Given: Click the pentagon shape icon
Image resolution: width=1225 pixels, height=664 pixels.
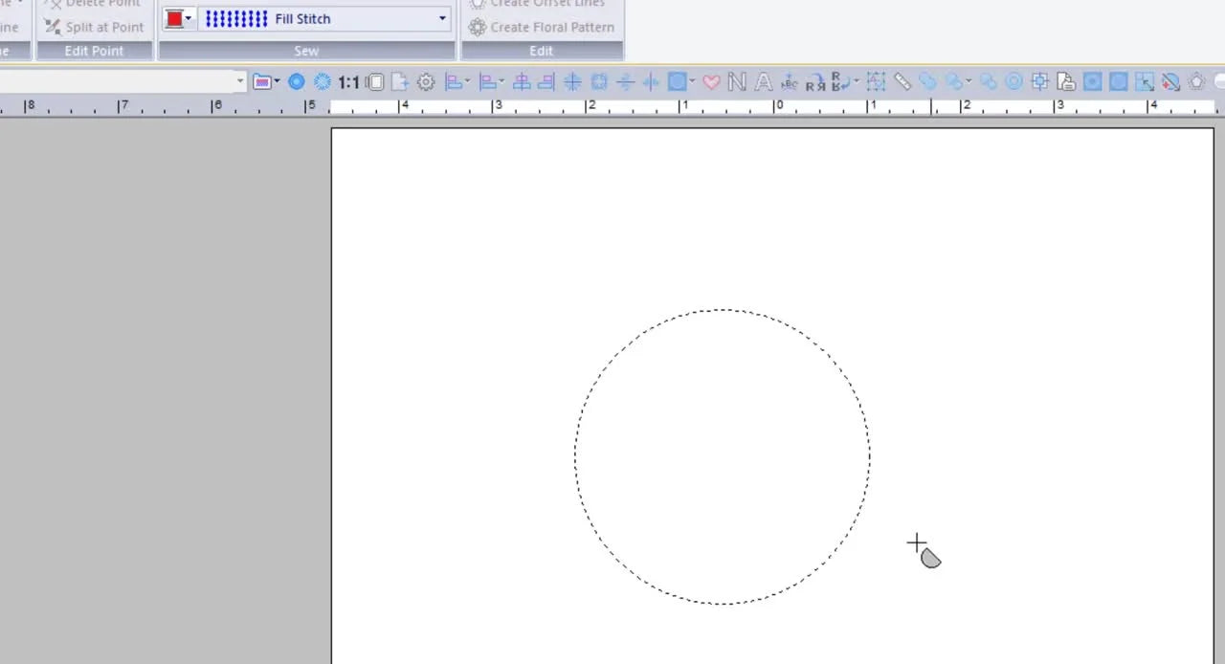Looking at the screenshot, I should coord(1196,82).
